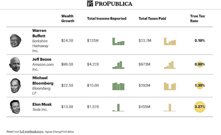Click Musk's 3.27% yellow rate circle
221x135 pixels.
[x=200, y=107]
